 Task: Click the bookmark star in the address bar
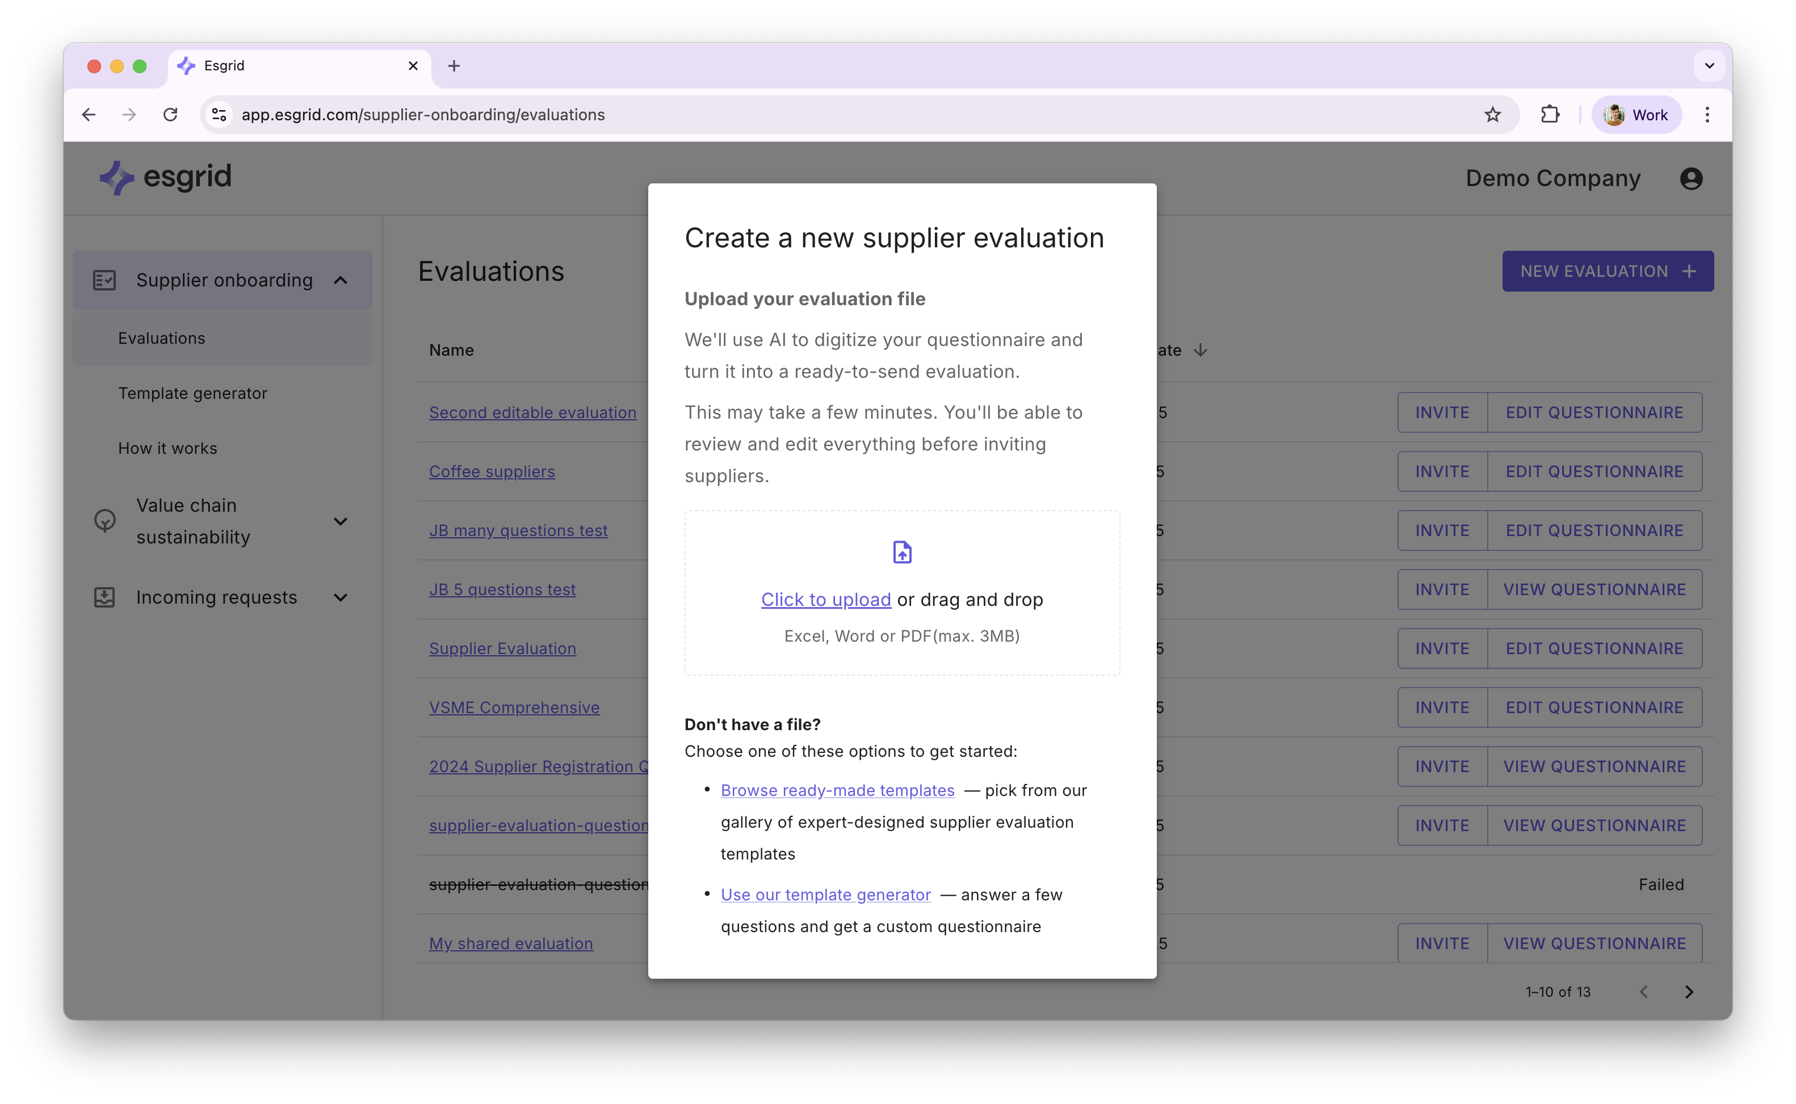pyautogui.click(x=1493, y=115)
